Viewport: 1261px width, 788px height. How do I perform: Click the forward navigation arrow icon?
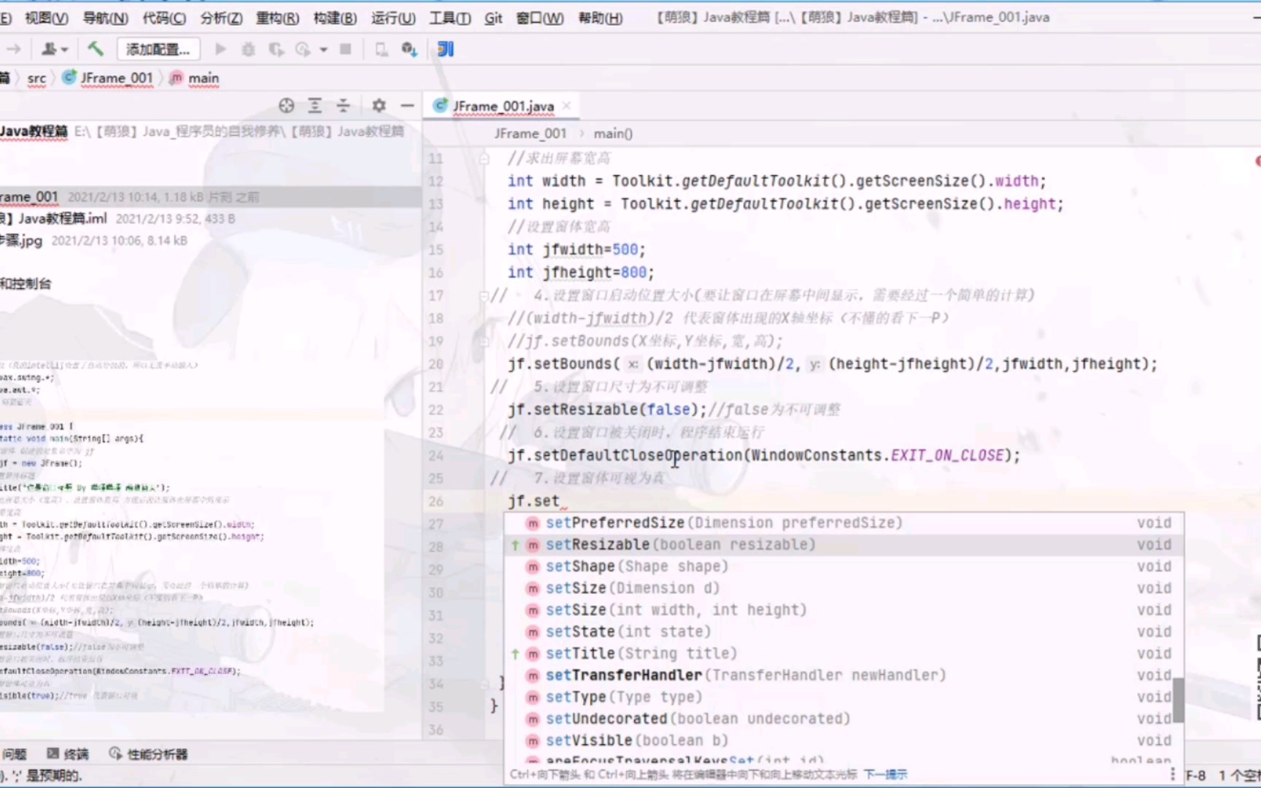[x=14, y=49]
